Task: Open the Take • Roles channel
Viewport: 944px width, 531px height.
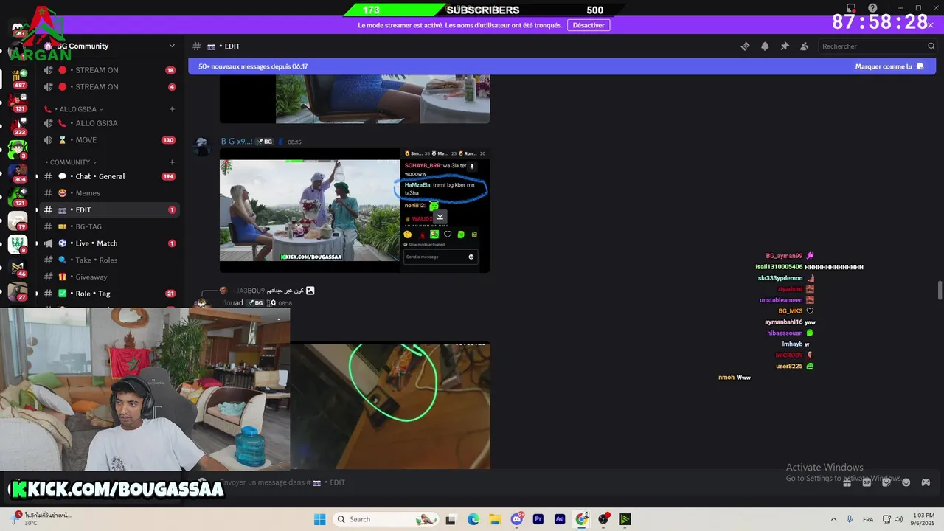Action: 109,260
